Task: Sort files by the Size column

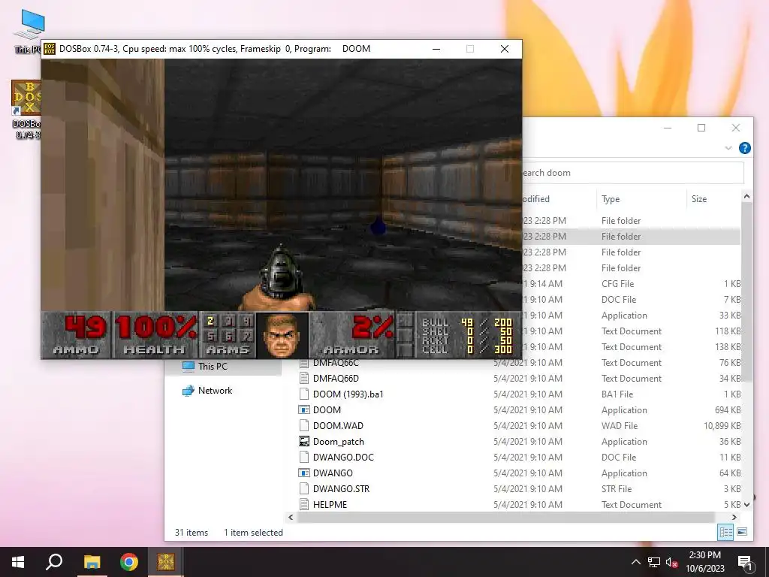Action: tap(713, 198)
